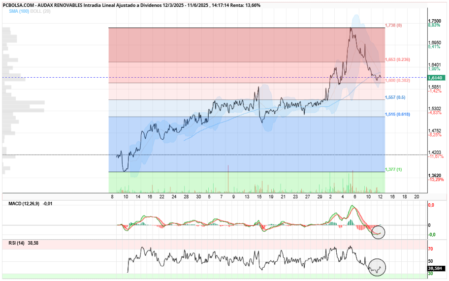Image resolution: width=449 pixels, height=281 pixels.
Task: Click the RSI value tag 38,584
Action: (437, 268)
